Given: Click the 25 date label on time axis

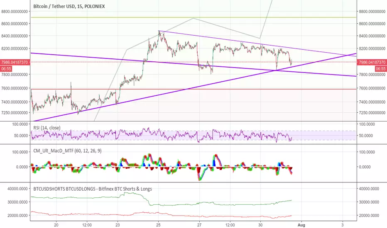Looking at the screenshot, I should pos(159,225).
